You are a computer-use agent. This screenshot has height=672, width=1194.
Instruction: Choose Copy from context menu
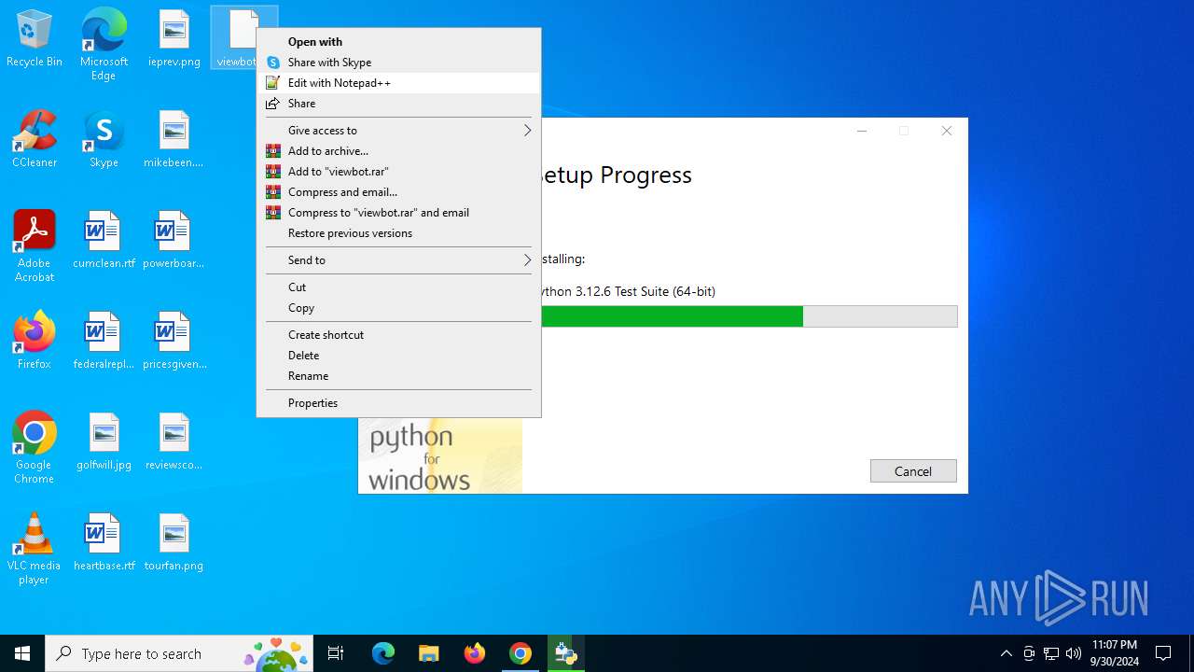(x=398, y=308)
